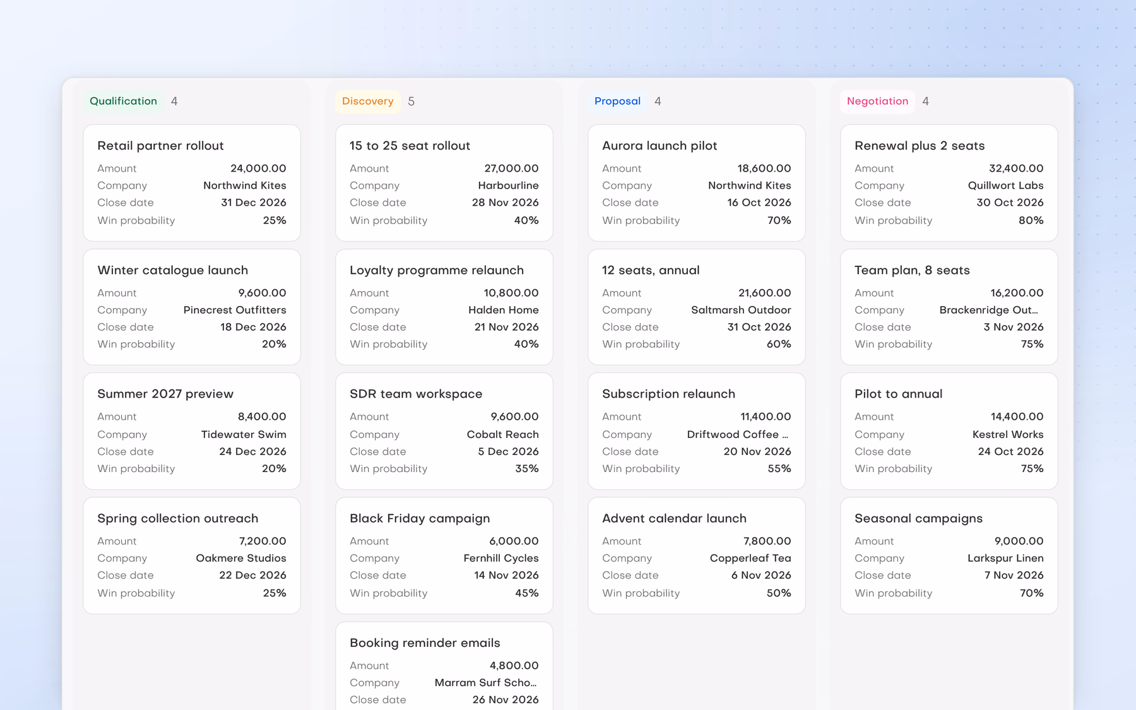Click the 60% win probability value
This screenshot has height=710, width=1136.
pyautogui.click(x=779, y=344)
